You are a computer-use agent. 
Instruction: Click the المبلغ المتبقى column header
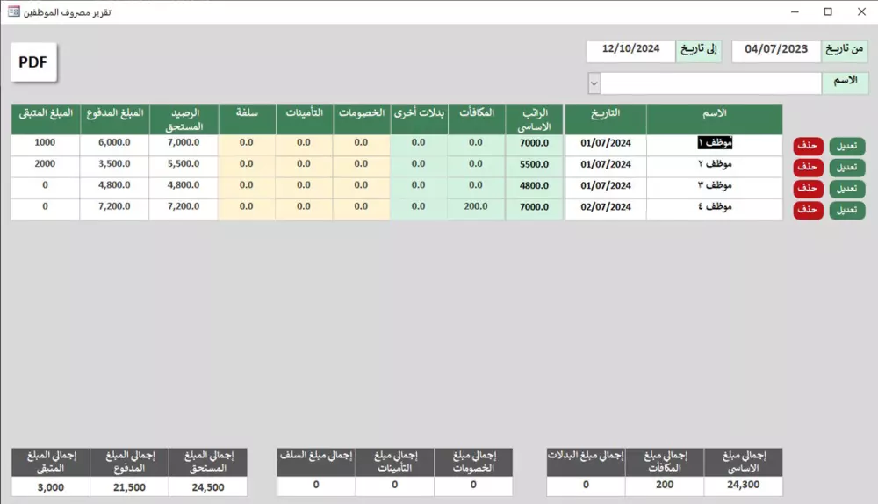pos(46,119)
